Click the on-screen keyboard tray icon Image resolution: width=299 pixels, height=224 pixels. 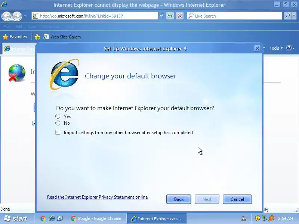244,219
